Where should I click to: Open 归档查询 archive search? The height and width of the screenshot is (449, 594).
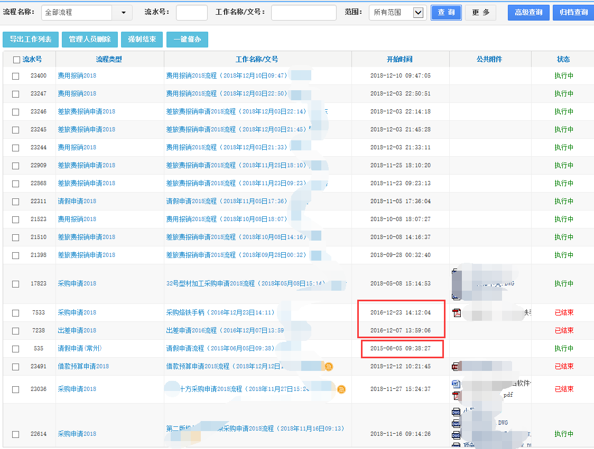coord(573,13)
